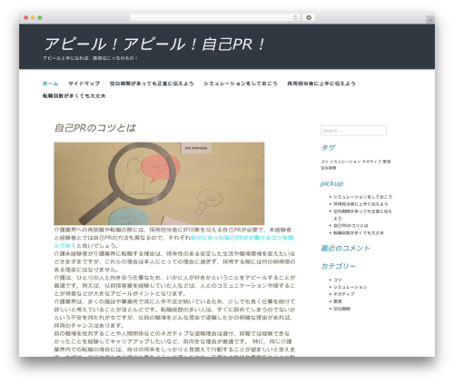454x384 pixels.
Task: Click the article heading 自己PRのコツとは
Action: click(95, 128)
